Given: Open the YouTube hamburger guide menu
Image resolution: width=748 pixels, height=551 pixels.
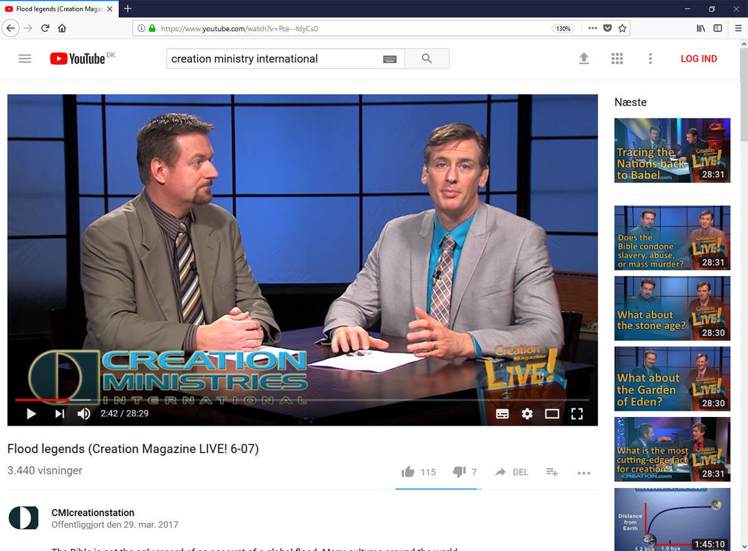Looking at the screenshot, I should tap(25, 59).
